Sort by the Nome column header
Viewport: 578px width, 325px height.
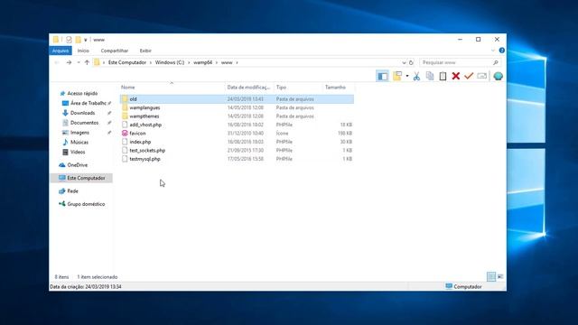(172, 88)
